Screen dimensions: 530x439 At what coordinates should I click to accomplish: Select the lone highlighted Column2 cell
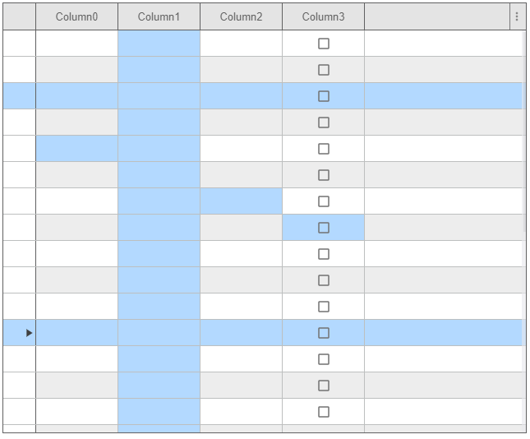coord(241,201)
